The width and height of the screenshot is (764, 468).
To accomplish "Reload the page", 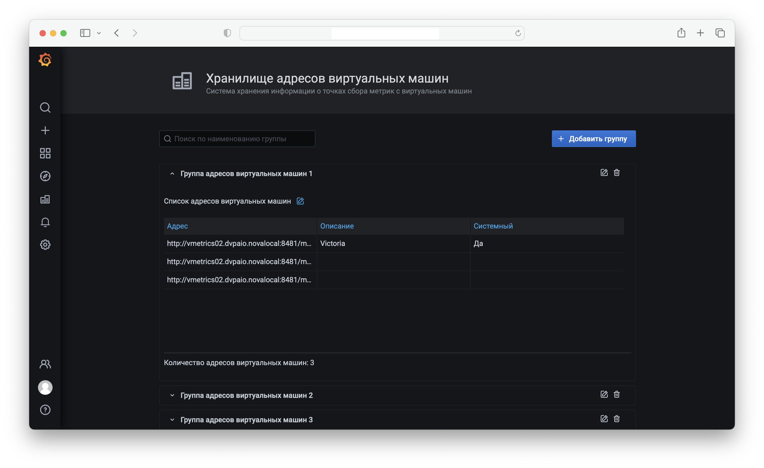I will (518, 33).
